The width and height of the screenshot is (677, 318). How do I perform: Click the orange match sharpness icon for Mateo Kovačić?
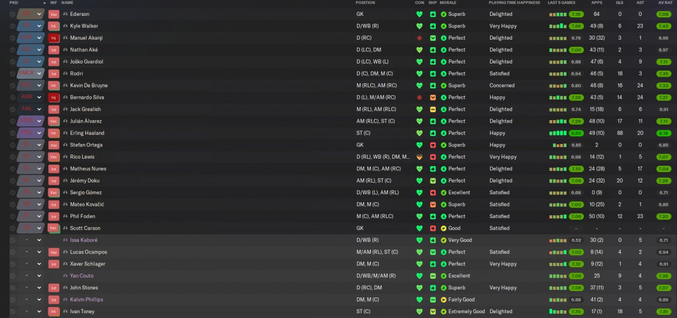click(x=433, y=205)
